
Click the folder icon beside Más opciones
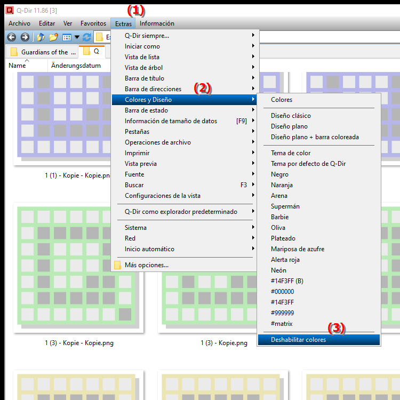click(117, 265)
